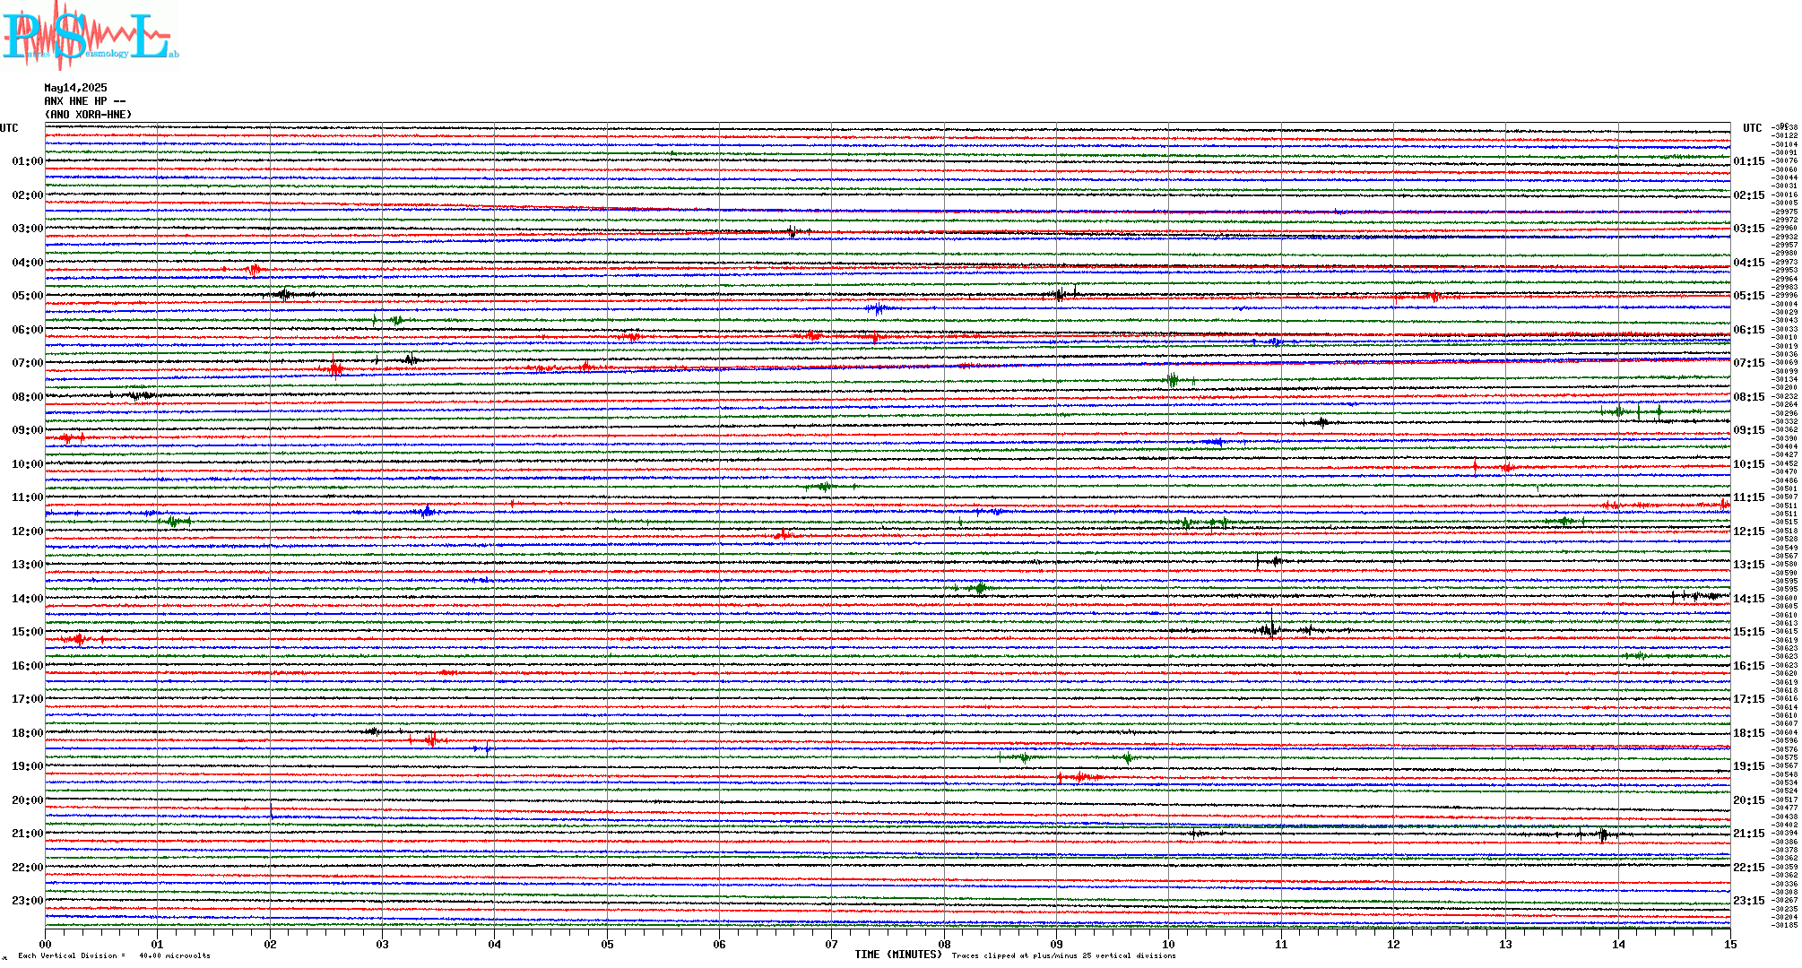Viewport: 1802px width, 968px height.
Task: Click minute tick 11 on bottom axis
Action: click(1281, 944)
